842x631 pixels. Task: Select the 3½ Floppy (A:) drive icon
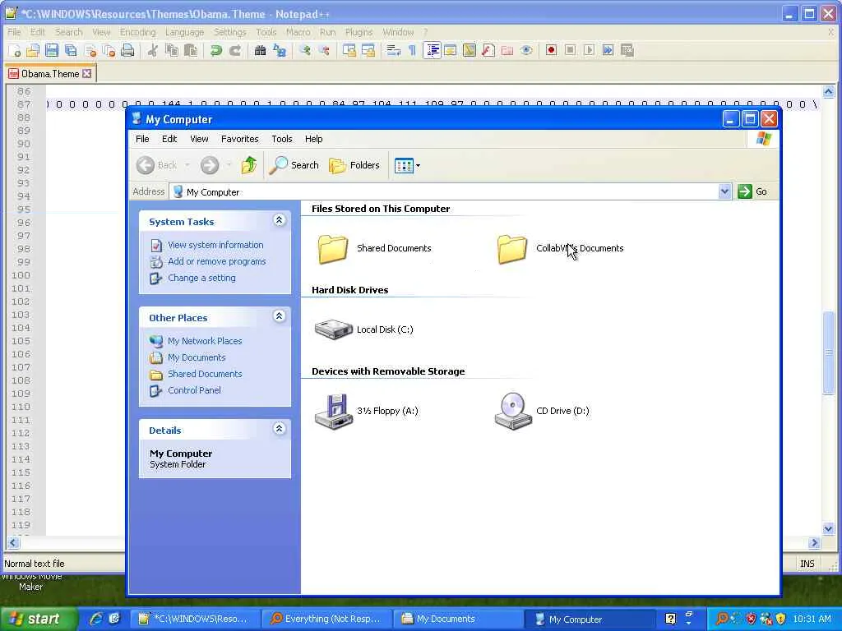333,411
